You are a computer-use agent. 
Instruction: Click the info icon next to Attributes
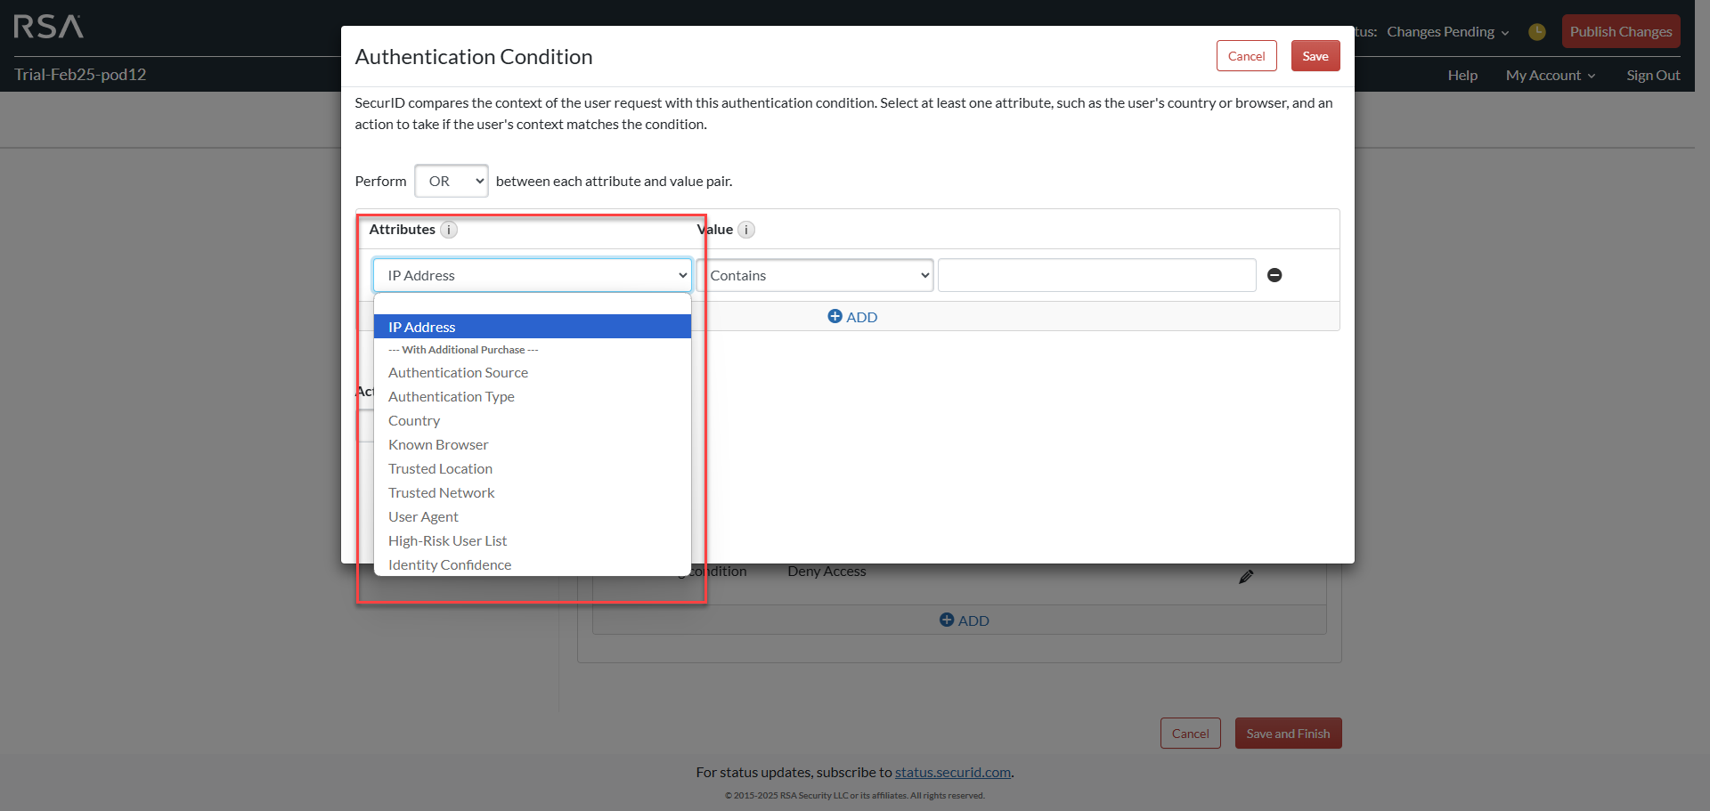coord(450,230)
